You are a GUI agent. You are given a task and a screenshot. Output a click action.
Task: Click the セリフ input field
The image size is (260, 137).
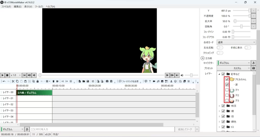[x=102, y=129]
